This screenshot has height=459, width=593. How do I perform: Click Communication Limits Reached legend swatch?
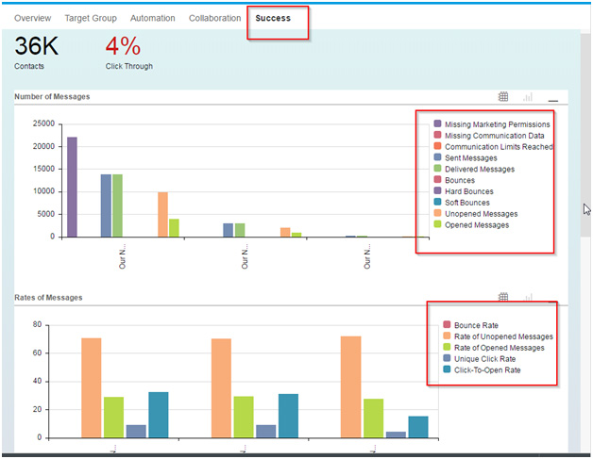[437, 146]
